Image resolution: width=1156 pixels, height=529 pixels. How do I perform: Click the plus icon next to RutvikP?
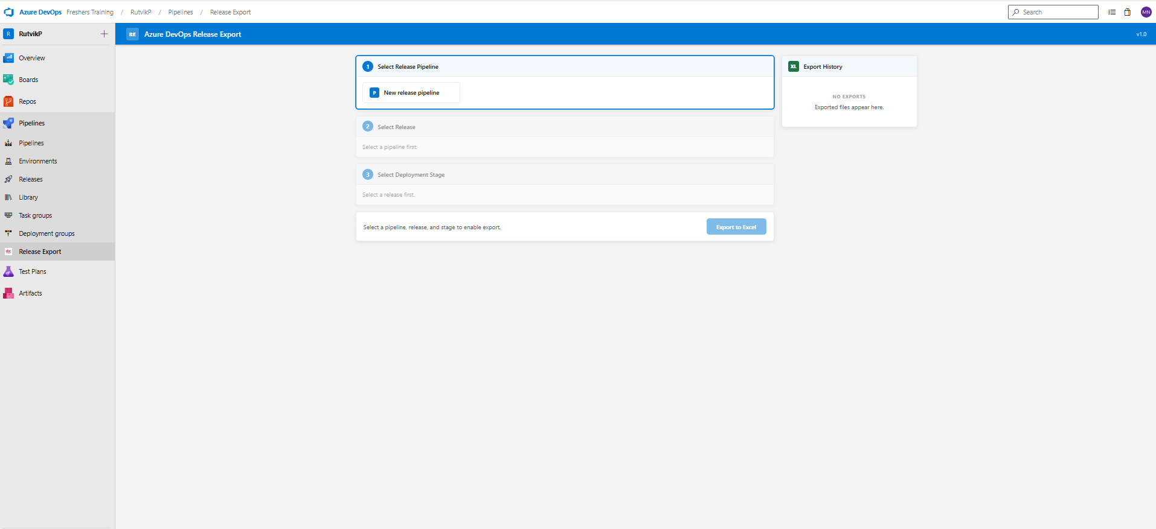tap(104, 34)
